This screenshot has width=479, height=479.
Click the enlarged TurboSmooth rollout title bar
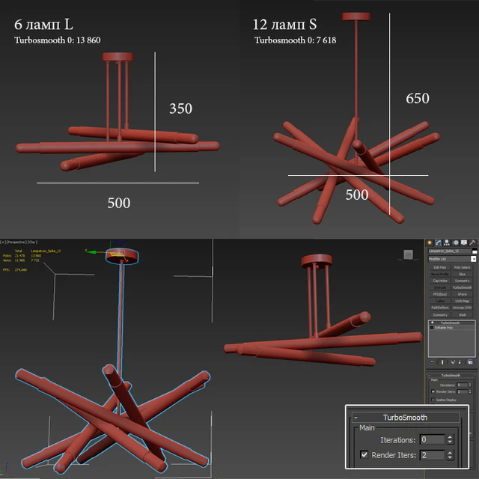click(x=406, y=418)
